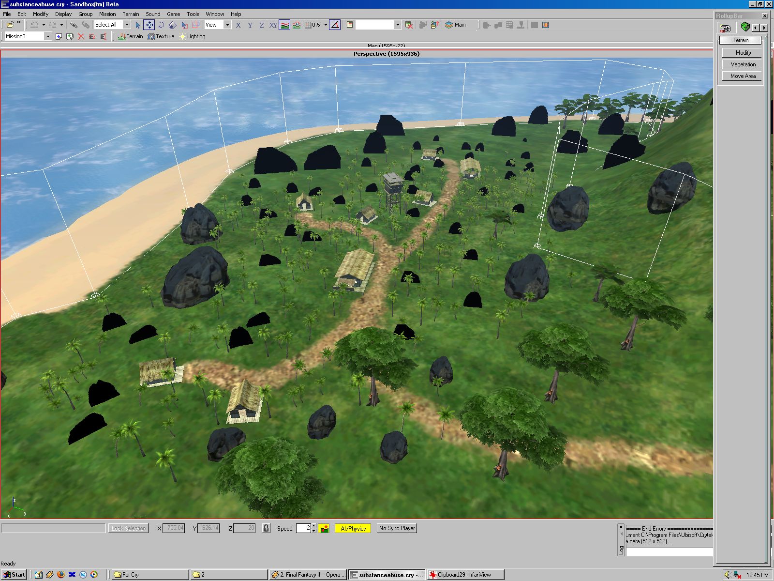This screenshot has width=774, height=581.
Task: Toggle the yellow AI/Physics button
Action: click(x=353, y=528)
